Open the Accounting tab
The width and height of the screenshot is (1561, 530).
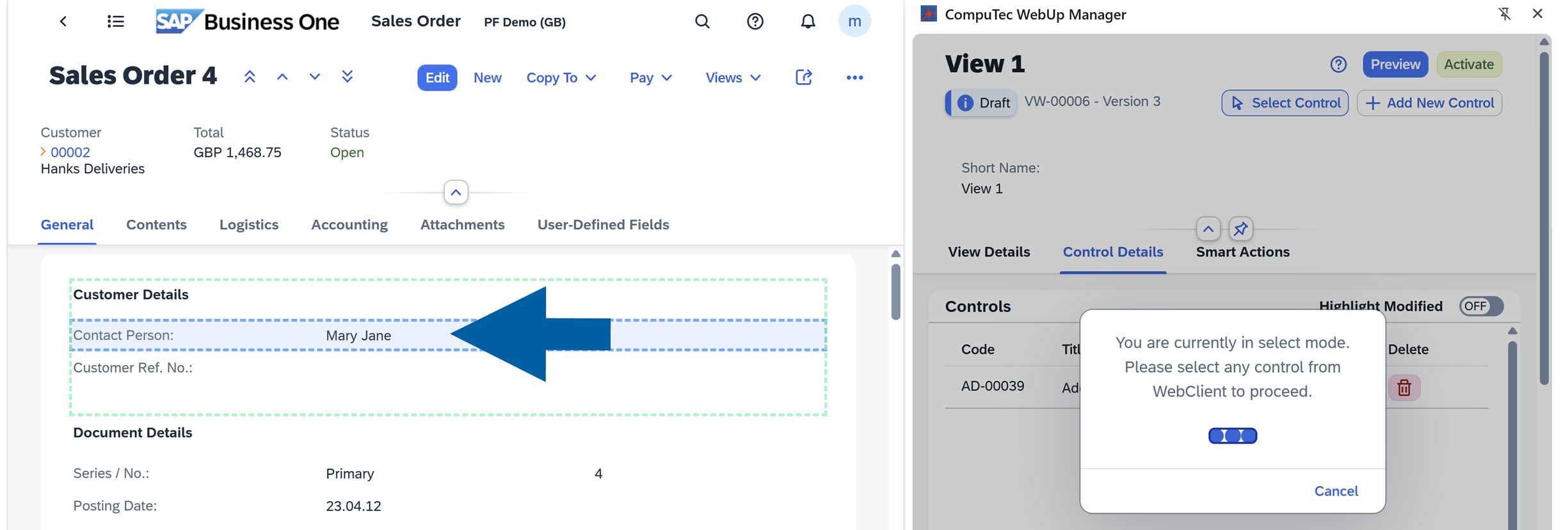click(349, 225)
